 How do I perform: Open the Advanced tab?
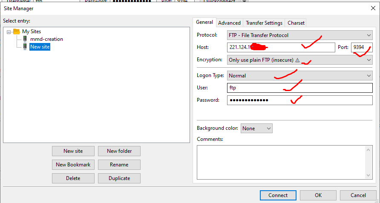pos(229,23)
